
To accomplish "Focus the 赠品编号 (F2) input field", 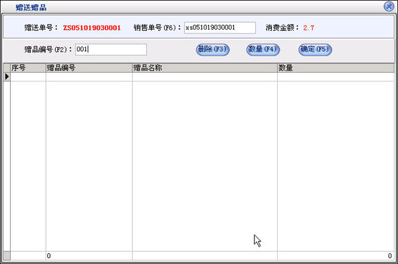I will coord(111,49).
